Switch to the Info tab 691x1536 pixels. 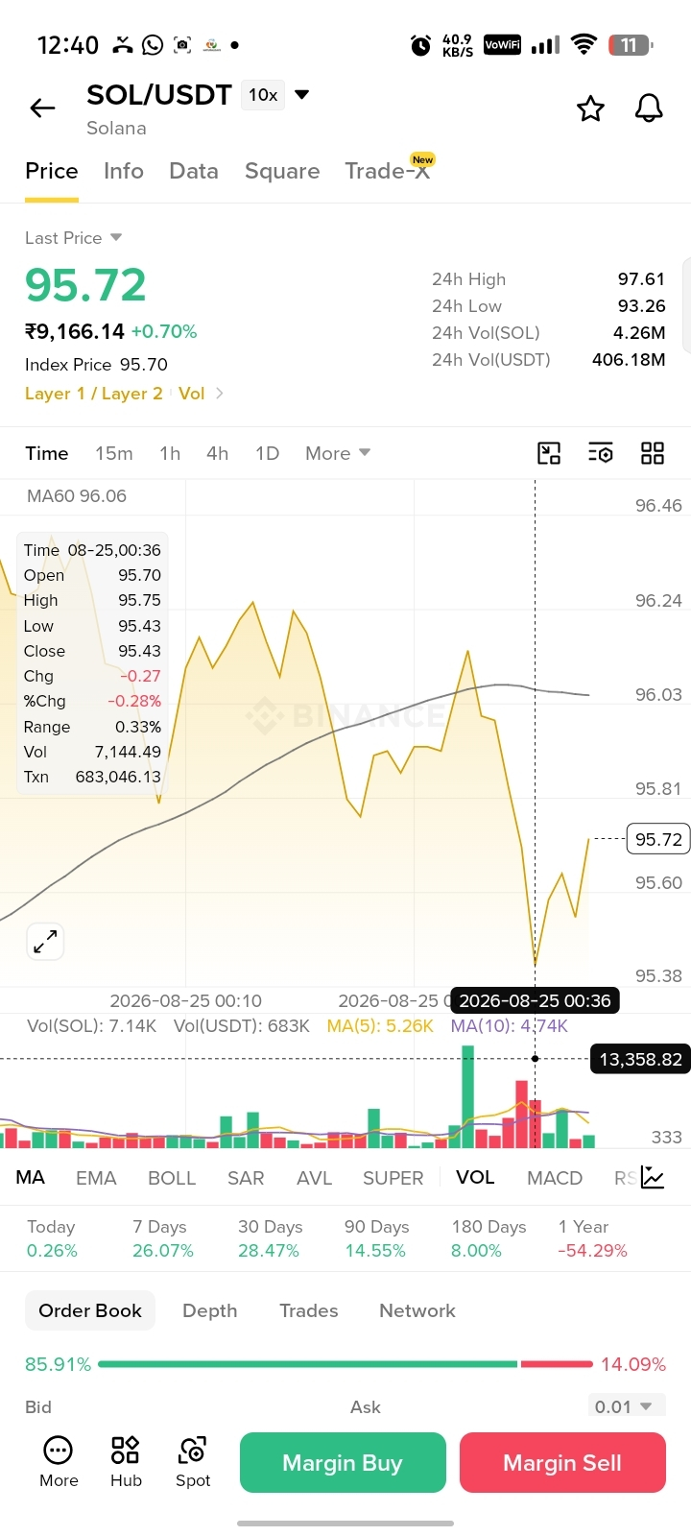124,171
